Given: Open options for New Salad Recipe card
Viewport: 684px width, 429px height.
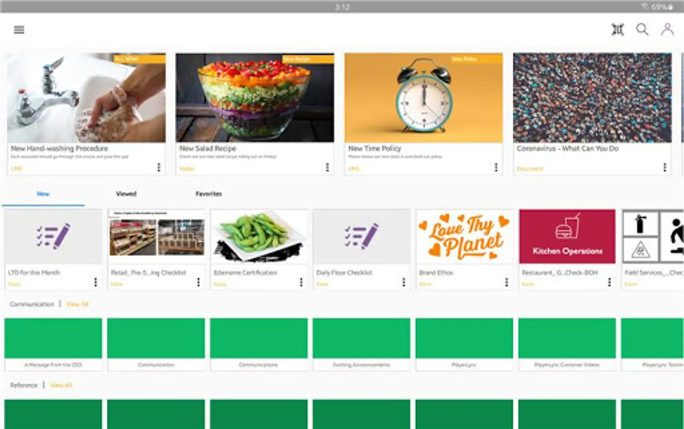Looking at the screenshot, I should 327,167.
